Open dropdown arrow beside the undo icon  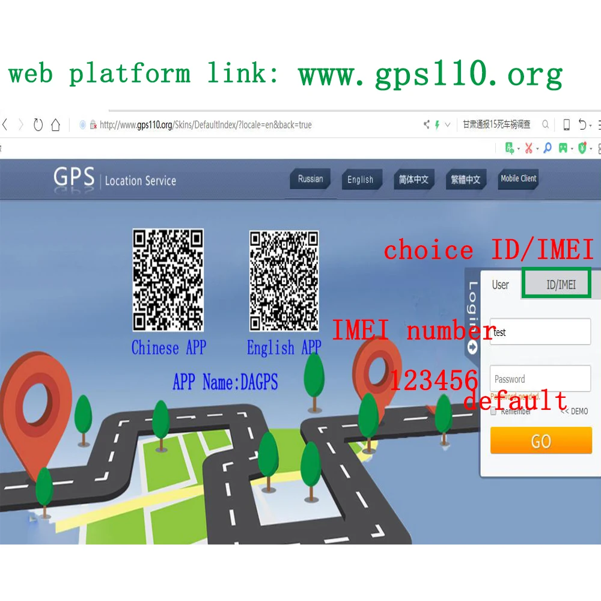[591, 126]
